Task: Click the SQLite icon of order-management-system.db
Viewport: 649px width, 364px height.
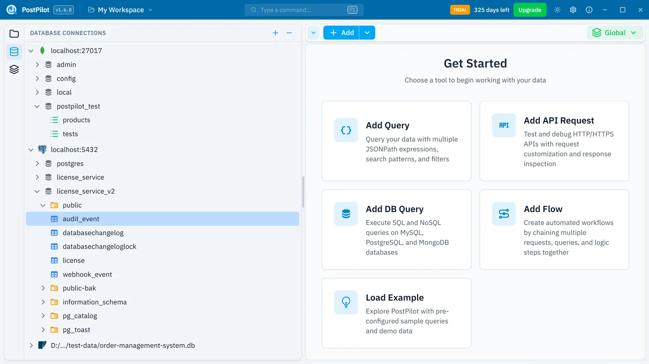Action: click(x=42, y=345)
